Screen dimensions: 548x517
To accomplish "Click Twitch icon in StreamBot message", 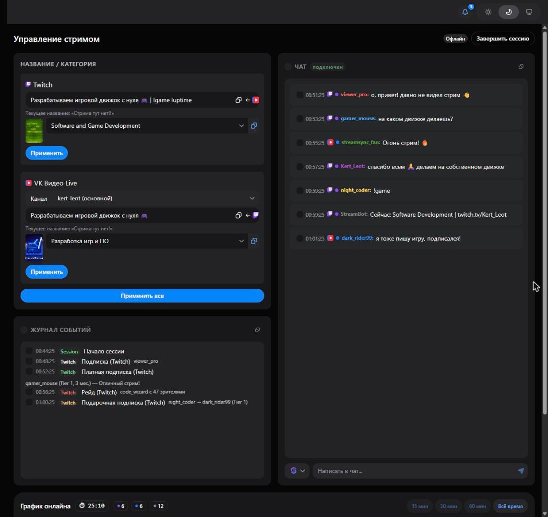I will 330,214.
